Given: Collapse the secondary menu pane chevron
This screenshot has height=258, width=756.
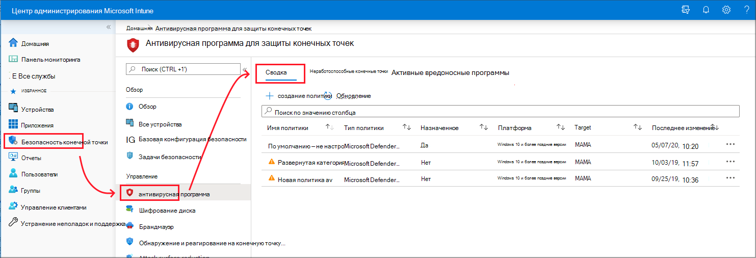Looking at the screenshot, I should click(245, 69).
